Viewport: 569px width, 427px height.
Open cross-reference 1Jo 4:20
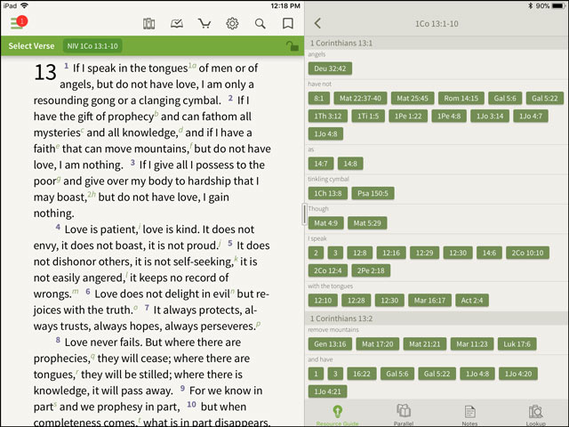pos(518,374)
